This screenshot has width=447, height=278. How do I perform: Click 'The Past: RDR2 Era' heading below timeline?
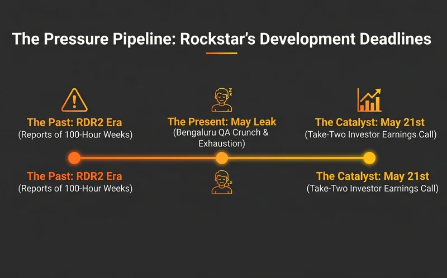(74, 176)
